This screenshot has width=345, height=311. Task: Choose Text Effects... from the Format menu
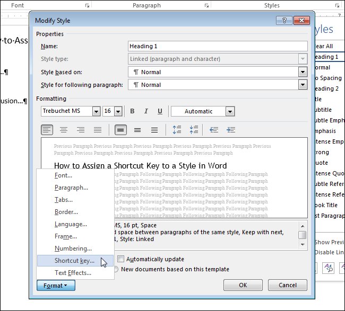(75, 273)
